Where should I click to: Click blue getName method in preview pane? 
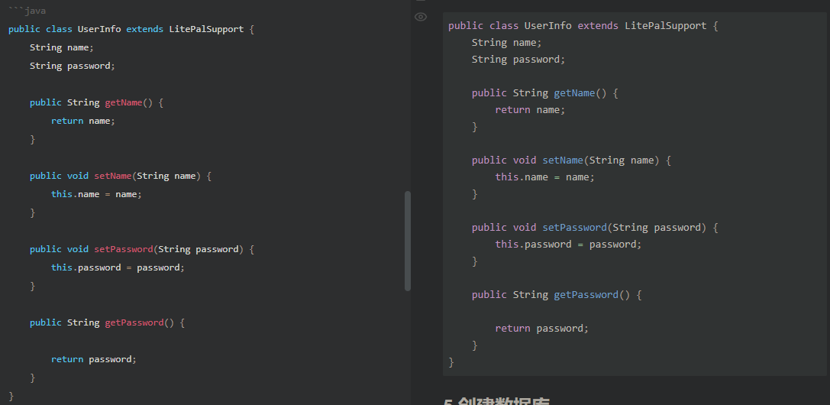pyautogui.click(x=574, y=93)
